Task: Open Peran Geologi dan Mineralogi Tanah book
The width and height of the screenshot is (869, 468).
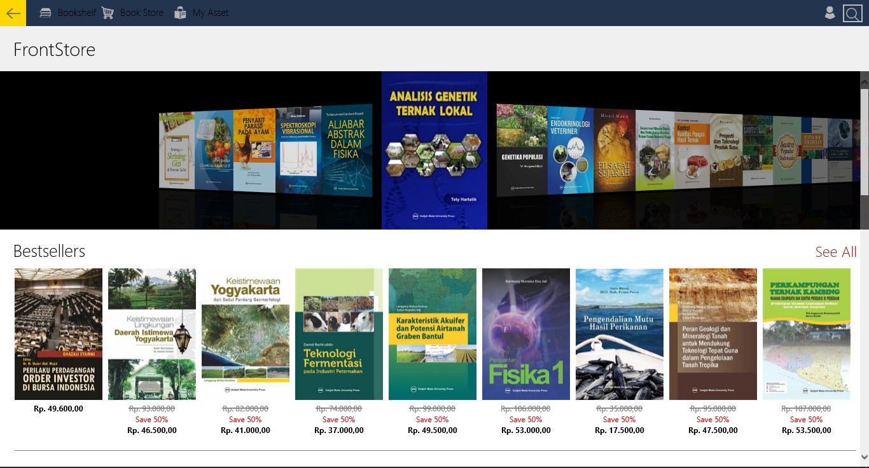Action: click(x=713, y=334)
